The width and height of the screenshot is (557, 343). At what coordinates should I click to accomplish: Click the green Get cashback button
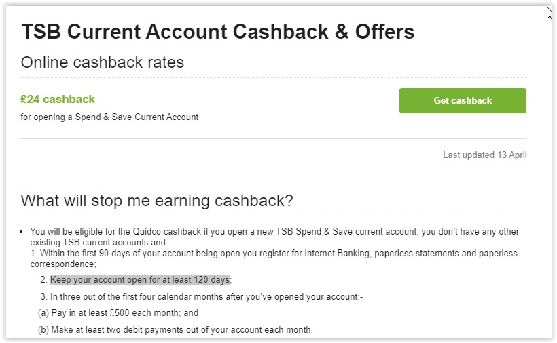pyautogui.click(x=463, y=100)
